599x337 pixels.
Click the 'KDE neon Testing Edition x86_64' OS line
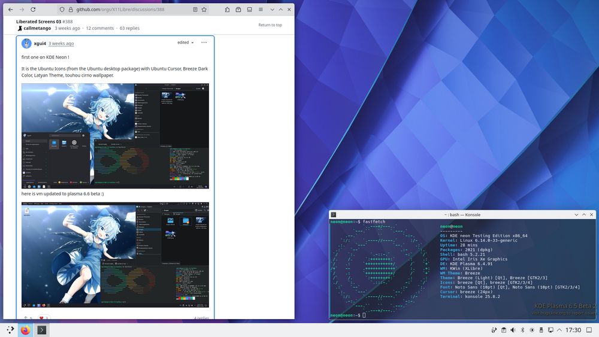[483, 236]
